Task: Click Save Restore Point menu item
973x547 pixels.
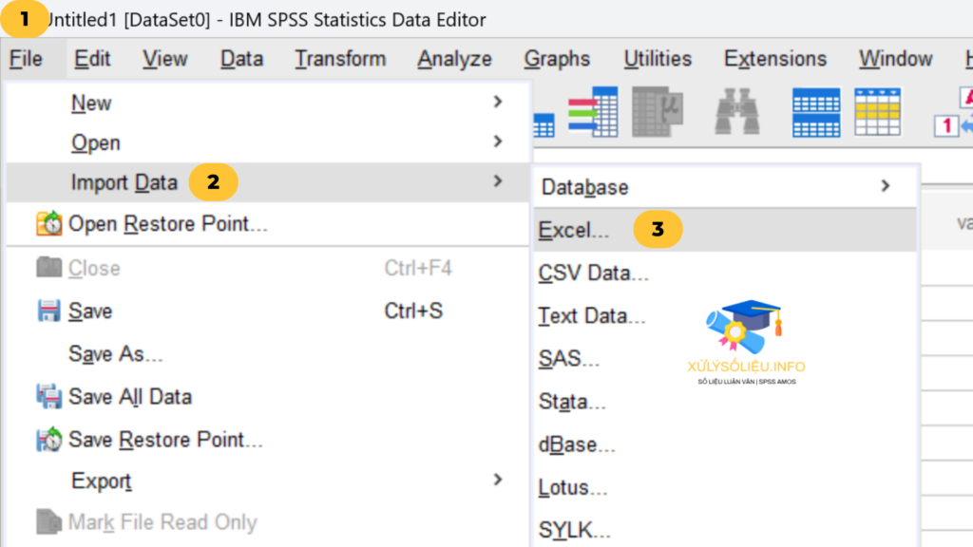Action: tap(267, 439)
